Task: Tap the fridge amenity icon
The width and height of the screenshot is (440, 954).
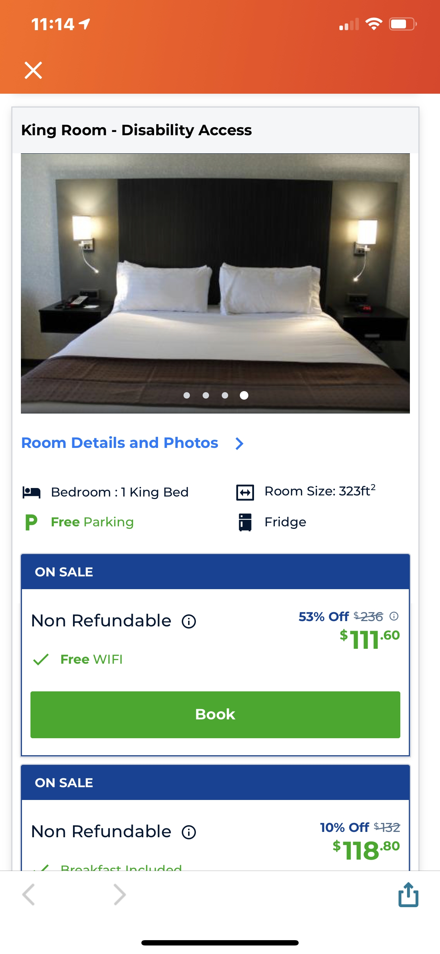Action: 245,522
